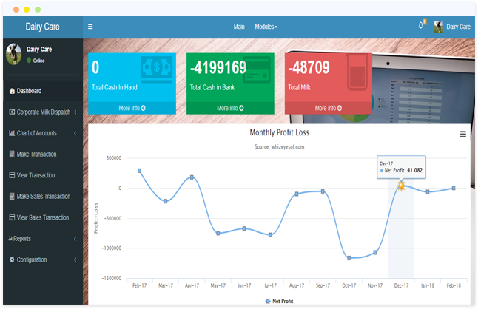Click the Dairy Care brand logo text
478x309 pixels.
tap(42, 27)
